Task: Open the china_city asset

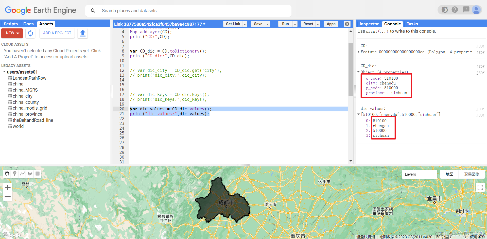Action: pyautogui.click(x=23, y=96)
